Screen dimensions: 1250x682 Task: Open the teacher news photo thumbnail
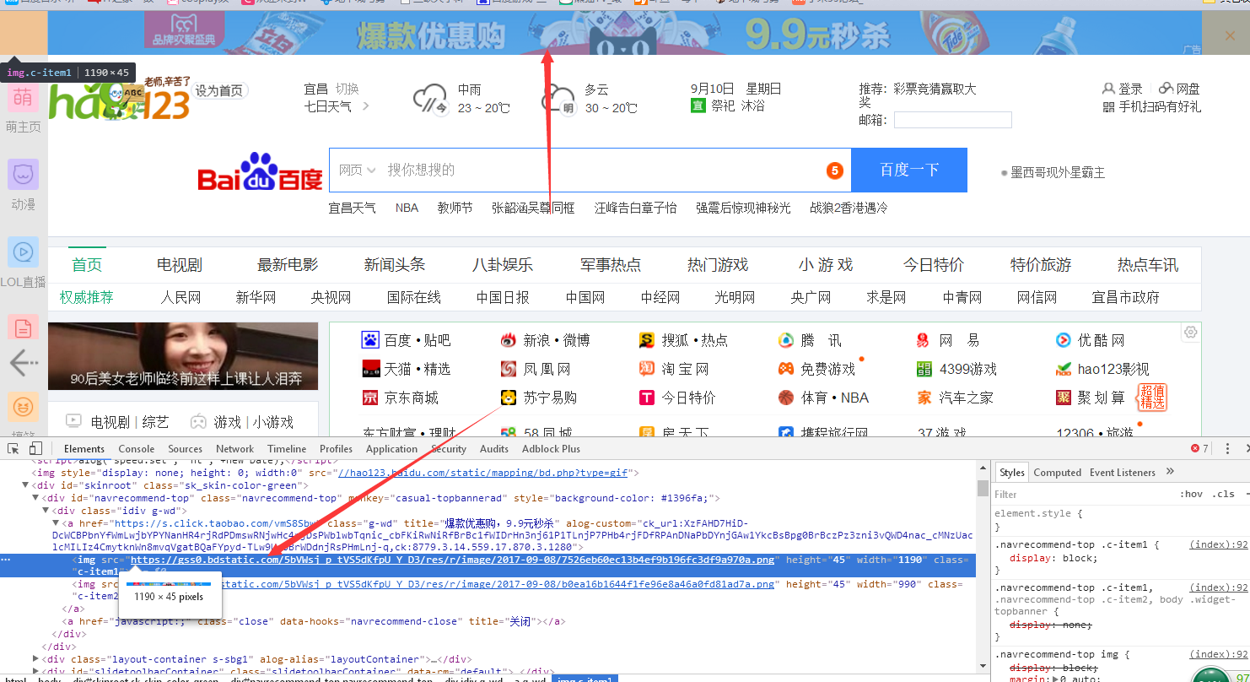(183, 356)
